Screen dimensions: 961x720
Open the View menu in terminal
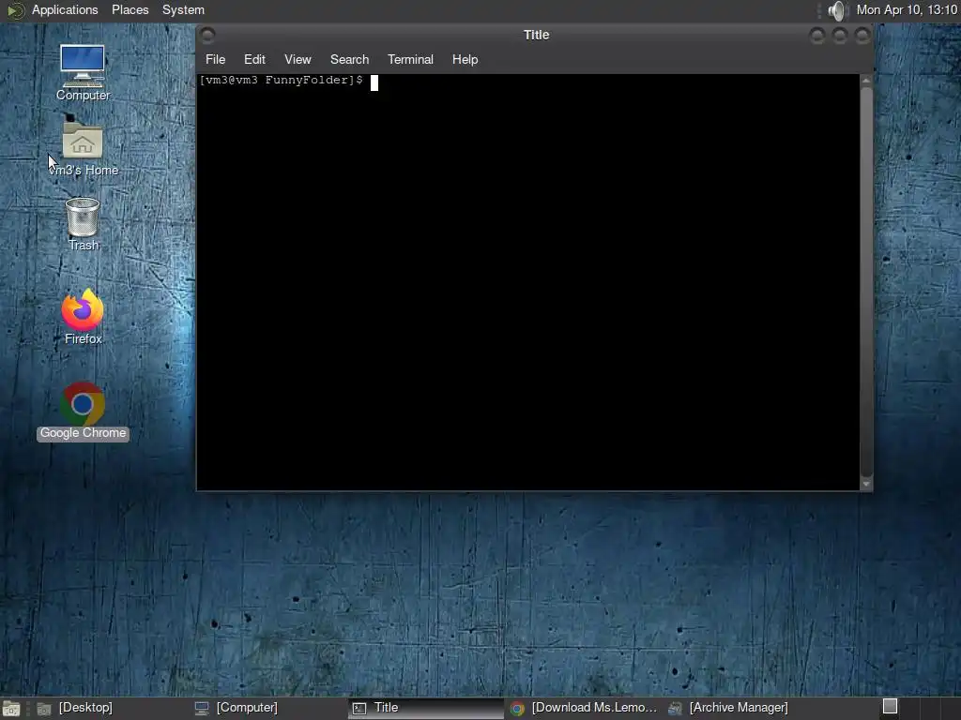297,59
